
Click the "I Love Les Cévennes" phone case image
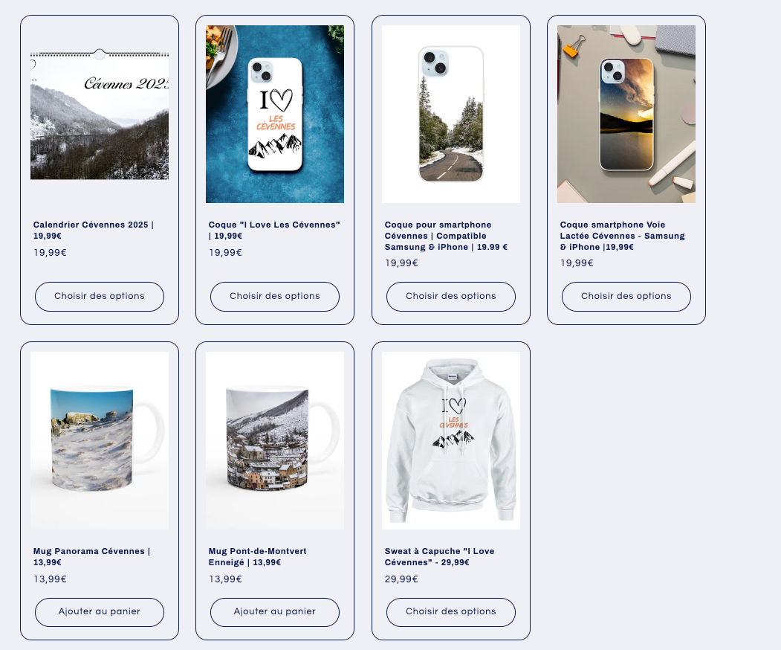(275, 114)
